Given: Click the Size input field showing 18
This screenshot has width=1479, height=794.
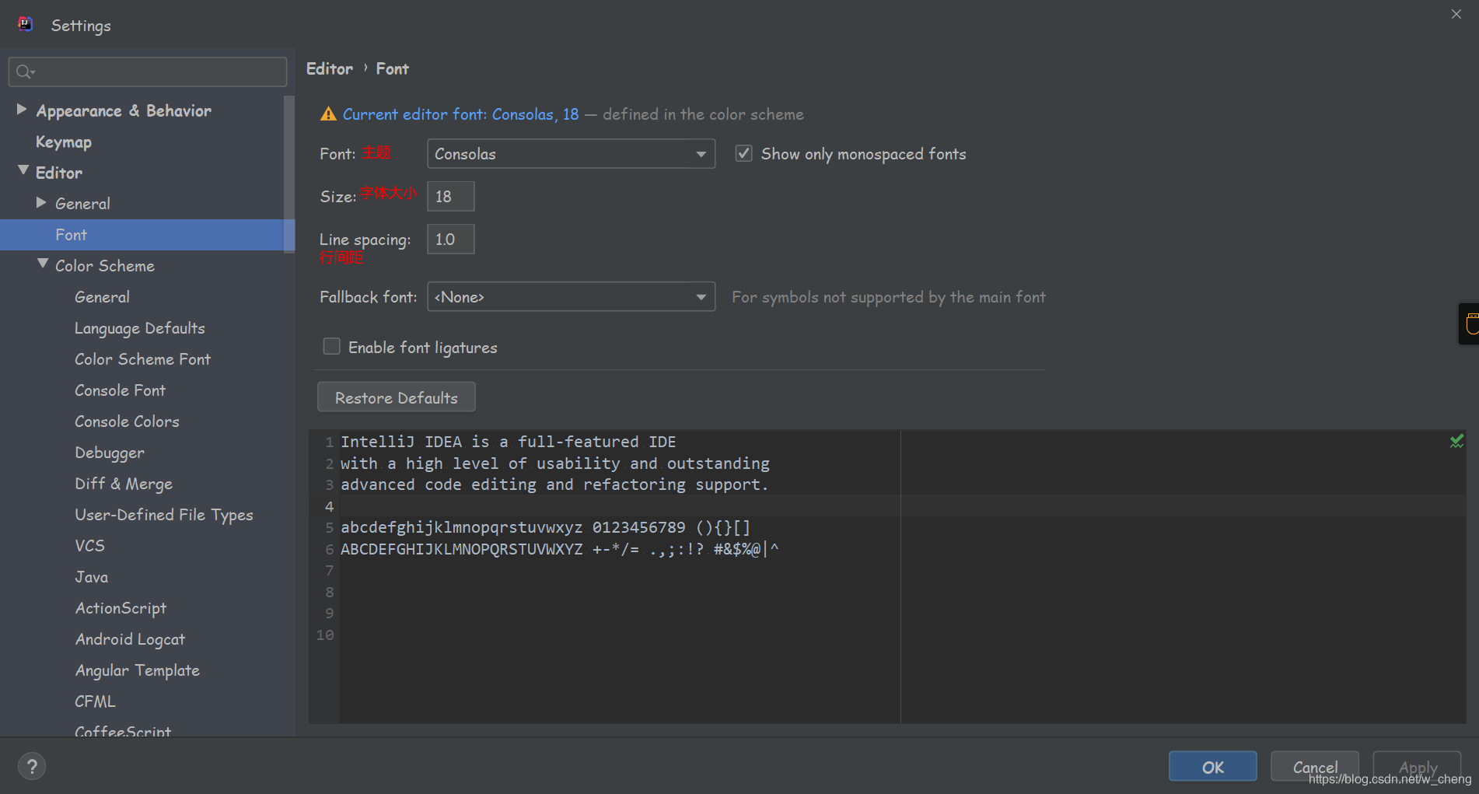Looking at the screenshot, I should 451,196.
